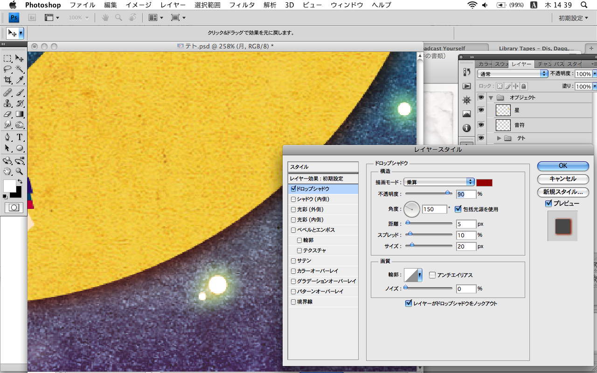Select the 3D Rotate tool

[x=7, y=160]
